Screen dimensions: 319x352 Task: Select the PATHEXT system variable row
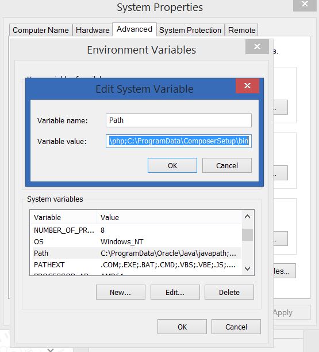(137, 264)
